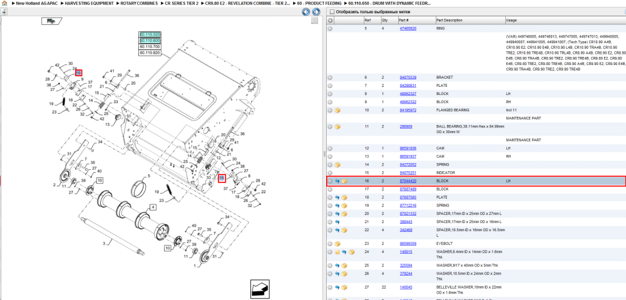Expand the BRACKET row 6 details
Image resolution: width=626 pixels, height=300 pixels.
coord(330,77)
